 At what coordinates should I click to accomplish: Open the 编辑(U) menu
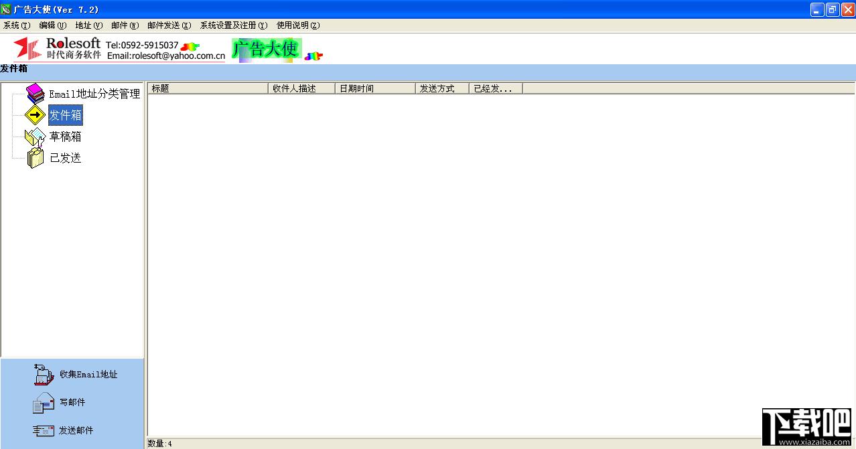53,25
